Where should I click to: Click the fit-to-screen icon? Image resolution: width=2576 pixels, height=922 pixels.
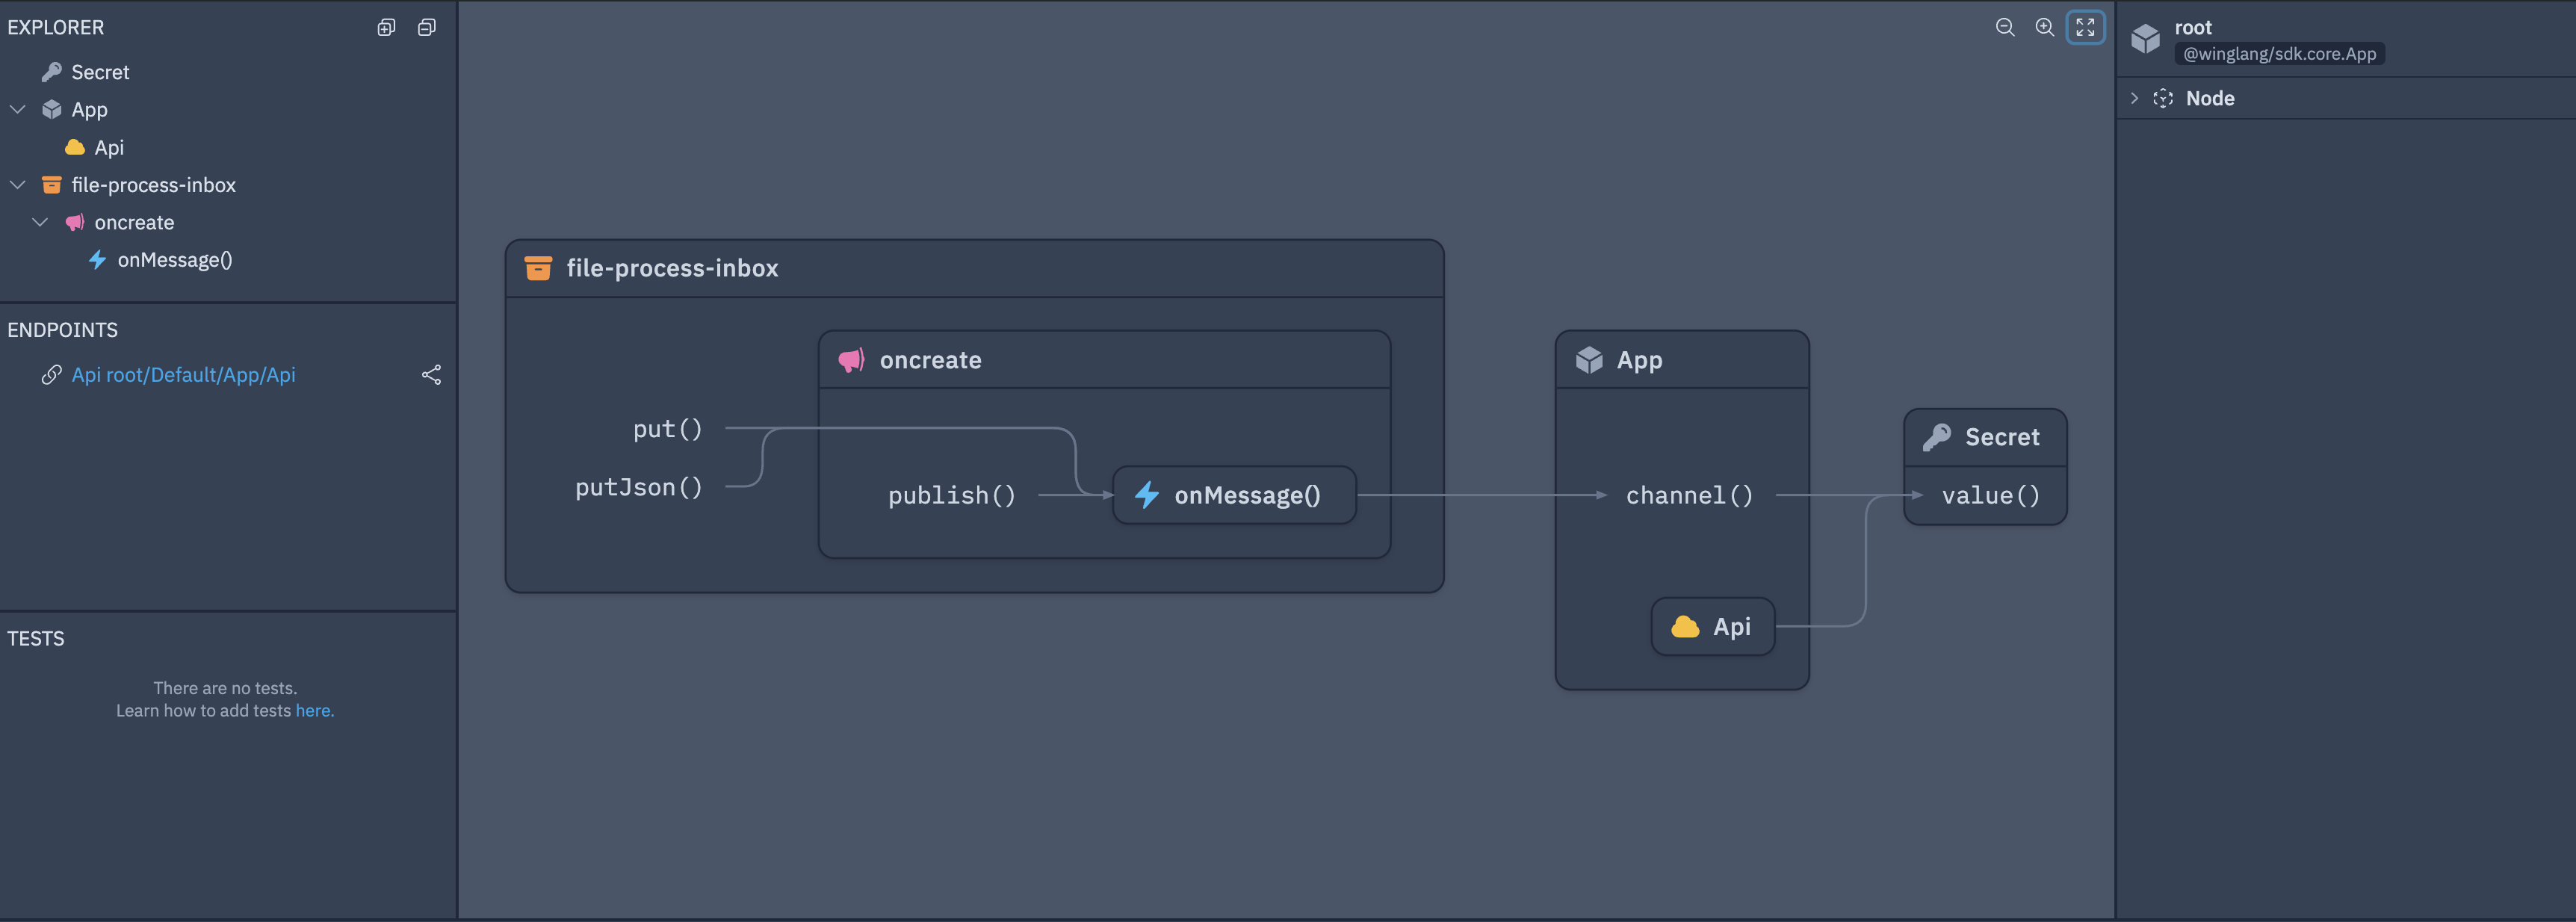(x=2085, y=28)
